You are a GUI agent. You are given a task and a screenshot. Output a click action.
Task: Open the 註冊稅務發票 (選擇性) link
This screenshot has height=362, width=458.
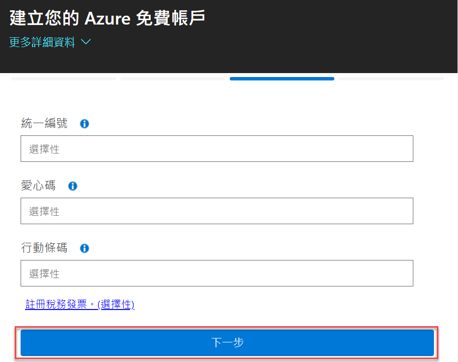[x=80, y=305]
